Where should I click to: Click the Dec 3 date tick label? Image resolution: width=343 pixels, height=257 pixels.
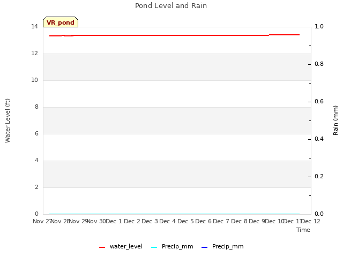150,221
